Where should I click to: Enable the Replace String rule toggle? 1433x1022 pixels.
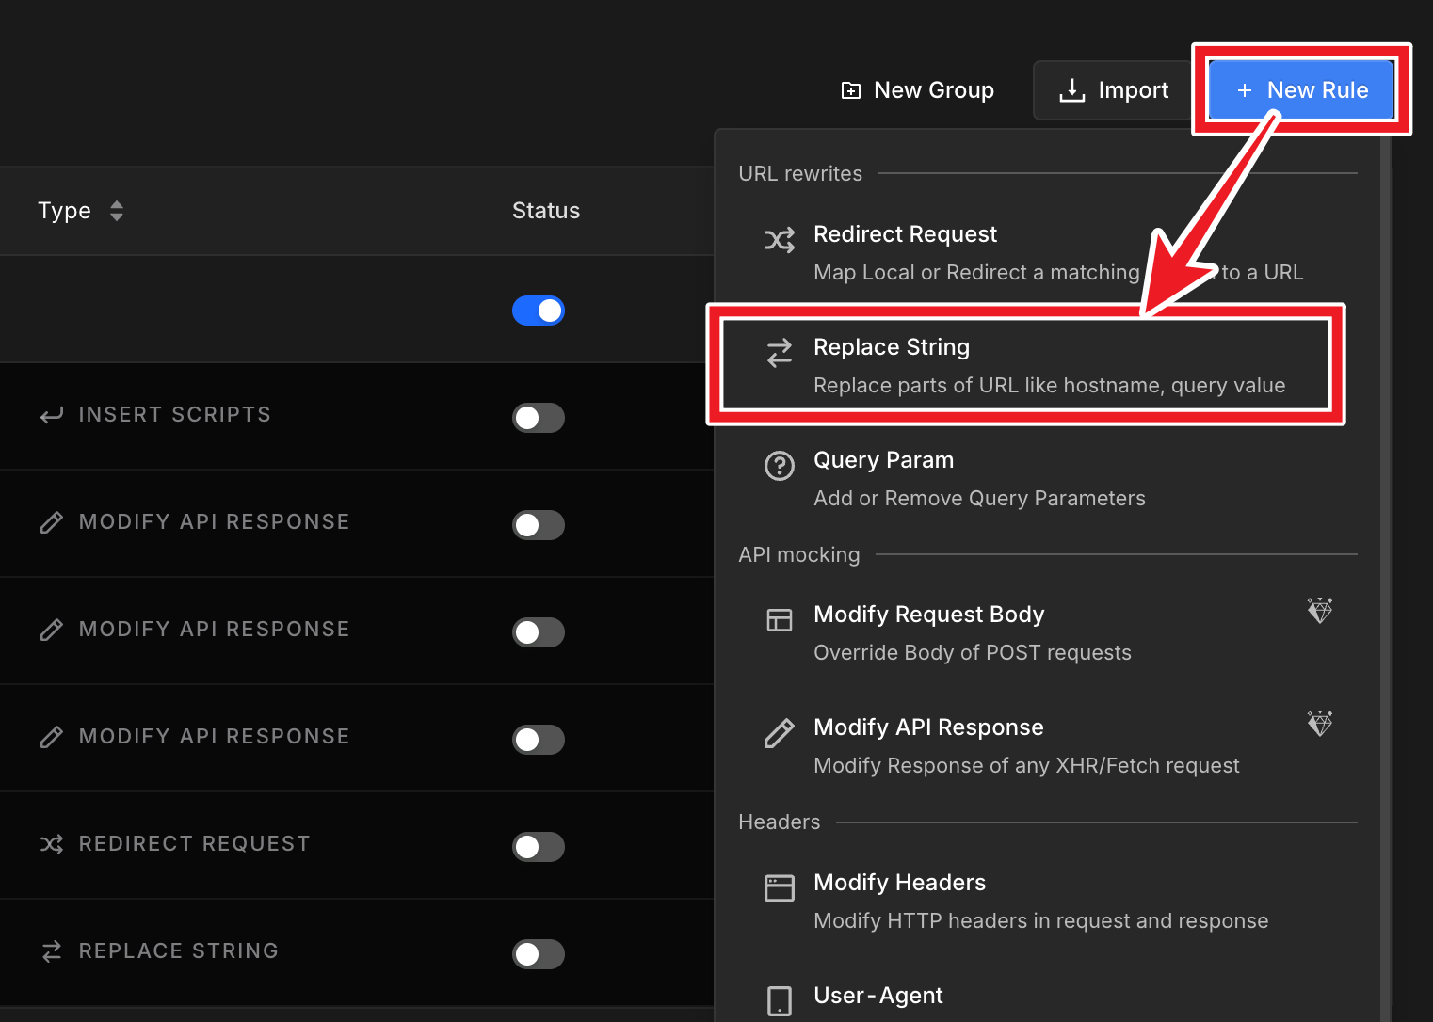[539, 954]
